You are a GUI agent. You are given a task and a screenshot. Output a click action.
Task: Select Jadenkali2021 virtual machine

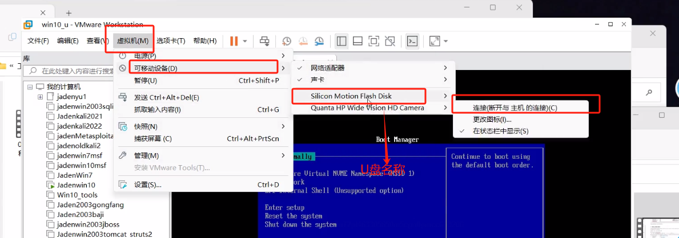(80, 116)
